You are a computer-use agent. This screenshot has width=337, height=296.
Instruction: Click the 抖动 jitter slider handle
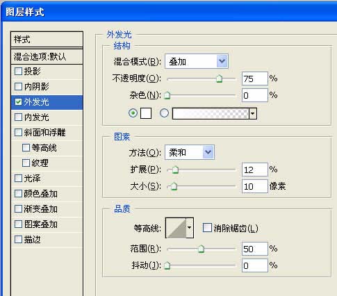coord(167,265)
